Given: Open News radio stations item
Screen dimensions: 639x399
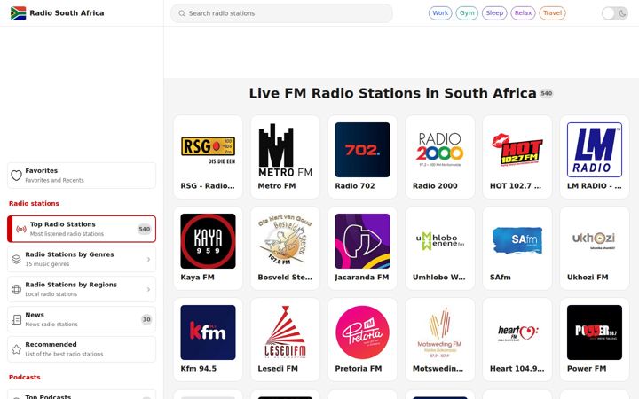Looking at the screenshot, I should (x=82, y=319).
